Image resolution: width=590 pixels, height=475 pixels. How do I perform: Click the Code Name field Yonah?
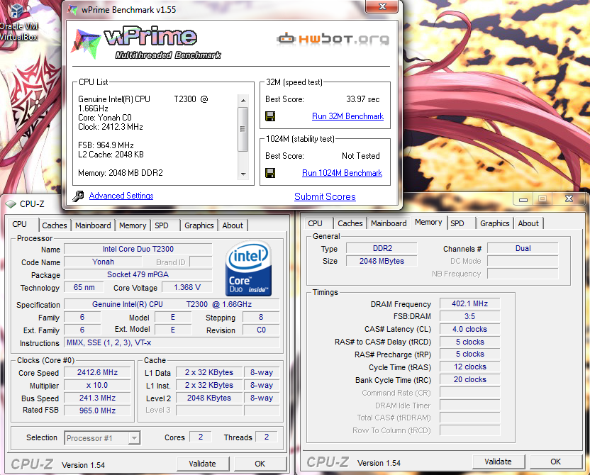tap(103, 262)
